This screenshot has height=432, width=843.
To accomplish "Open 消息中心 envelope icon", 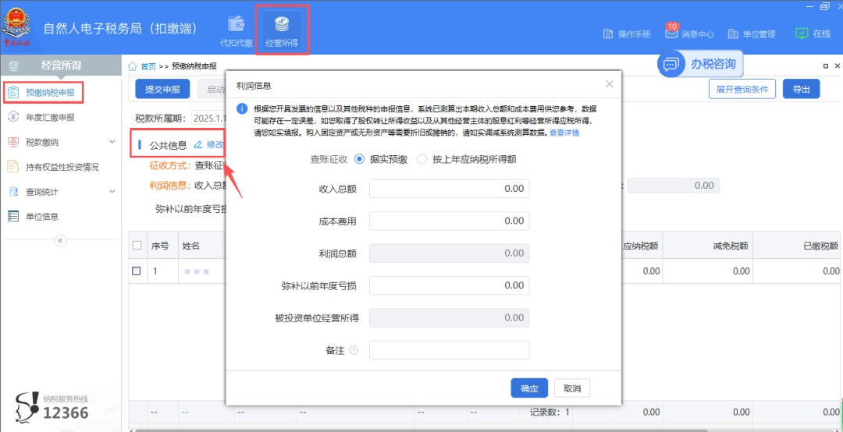I will click(x=671, y=34).
